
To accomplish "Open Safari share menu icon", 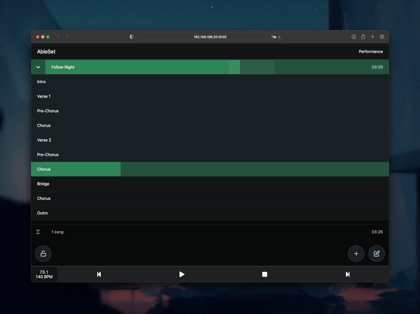I will click(363, 37).
